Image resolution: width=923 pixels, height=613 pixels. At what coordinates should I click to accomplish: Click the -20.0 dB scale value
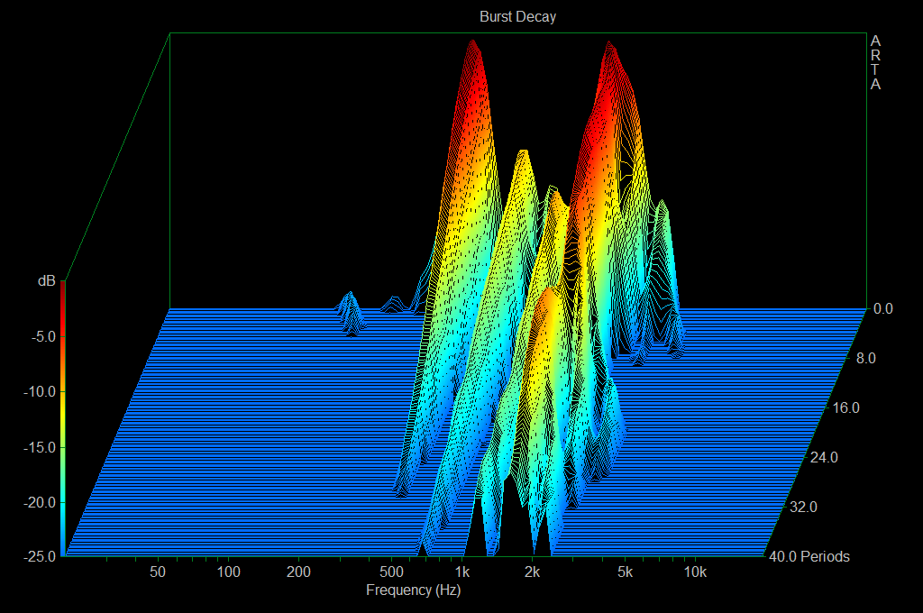point(40,502)
